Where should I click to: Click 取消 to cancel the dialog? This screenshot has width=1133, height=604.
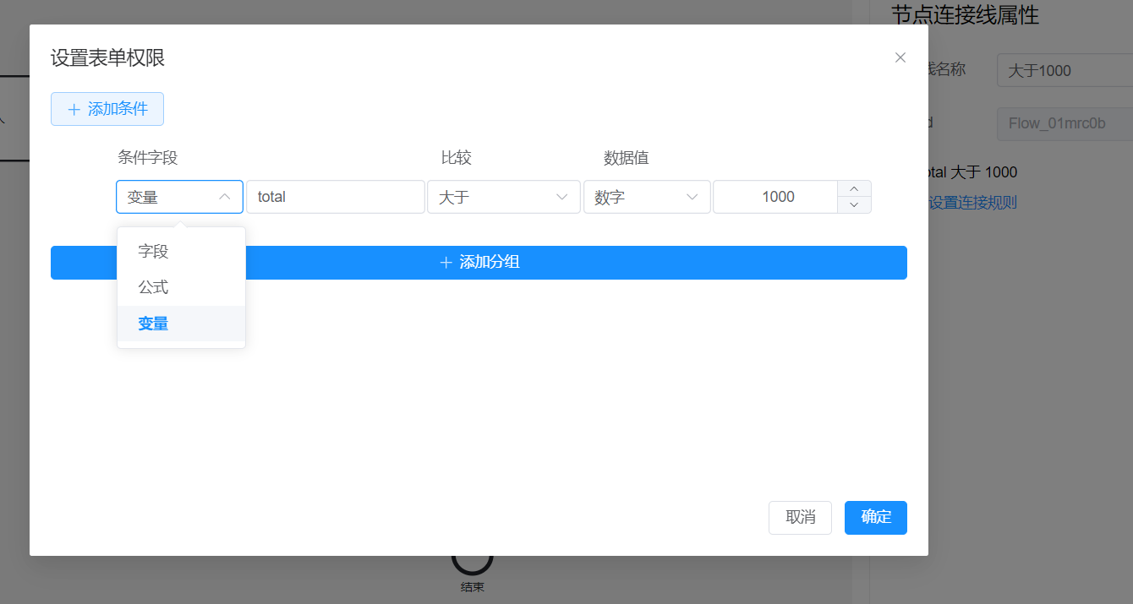pyautogui.click(x=800, y=518)
